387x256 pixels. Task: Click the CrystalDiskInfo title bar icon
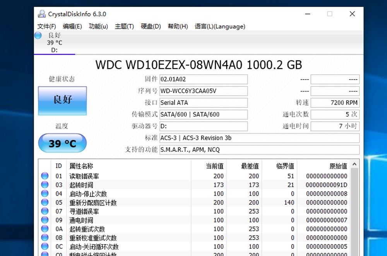click(41, 14)
